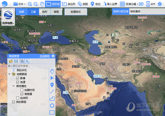Image resolution: width=165 pixels, height=116 pixels.
Task: Enable the 经纬网 grid checkbox
Action: [x=18, y=98]
